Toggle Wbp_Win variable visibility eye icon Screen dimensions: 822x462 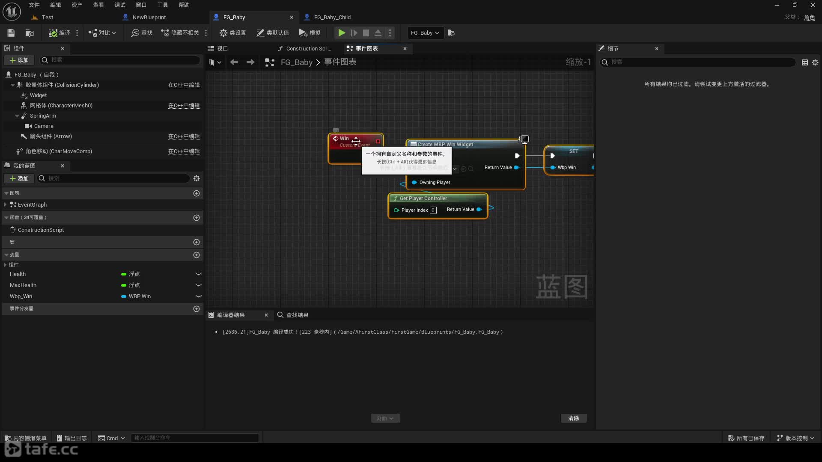point(199,296)
